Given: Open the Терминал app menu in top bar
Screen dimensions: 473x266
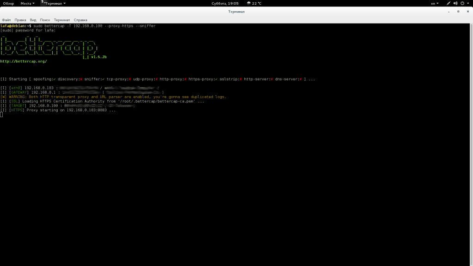Looking at the screenshot, I should (x=55, y=3).
